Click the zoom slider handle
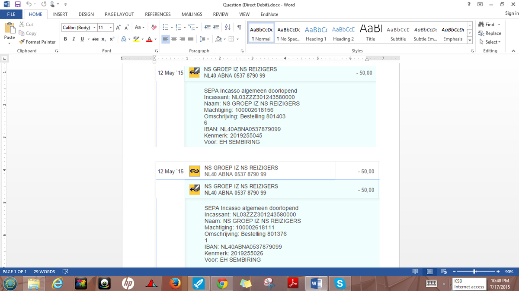This screenshot has height=291, width=519. (475, 272)
